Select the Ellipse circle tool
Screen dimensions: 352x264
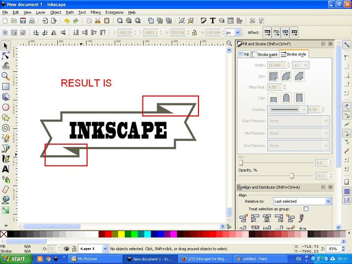[5, 107]
